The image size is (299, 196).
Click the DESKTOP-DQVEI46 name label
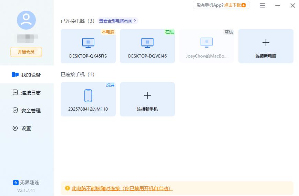[x=147, y=56]
